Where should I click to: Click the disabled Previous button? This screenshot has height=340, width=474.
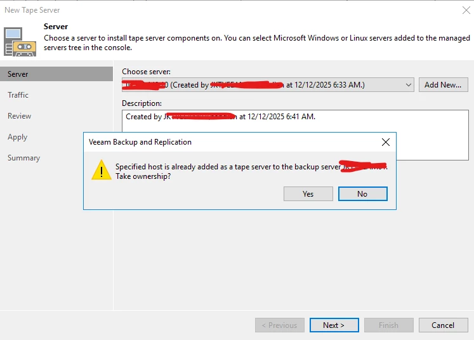tap(280, 325)
